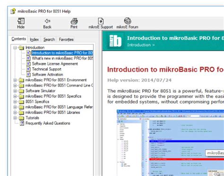The width and height of the screenshot is (224, 176).
Task: Switch to the Contents tab
Action: point(18,39)
